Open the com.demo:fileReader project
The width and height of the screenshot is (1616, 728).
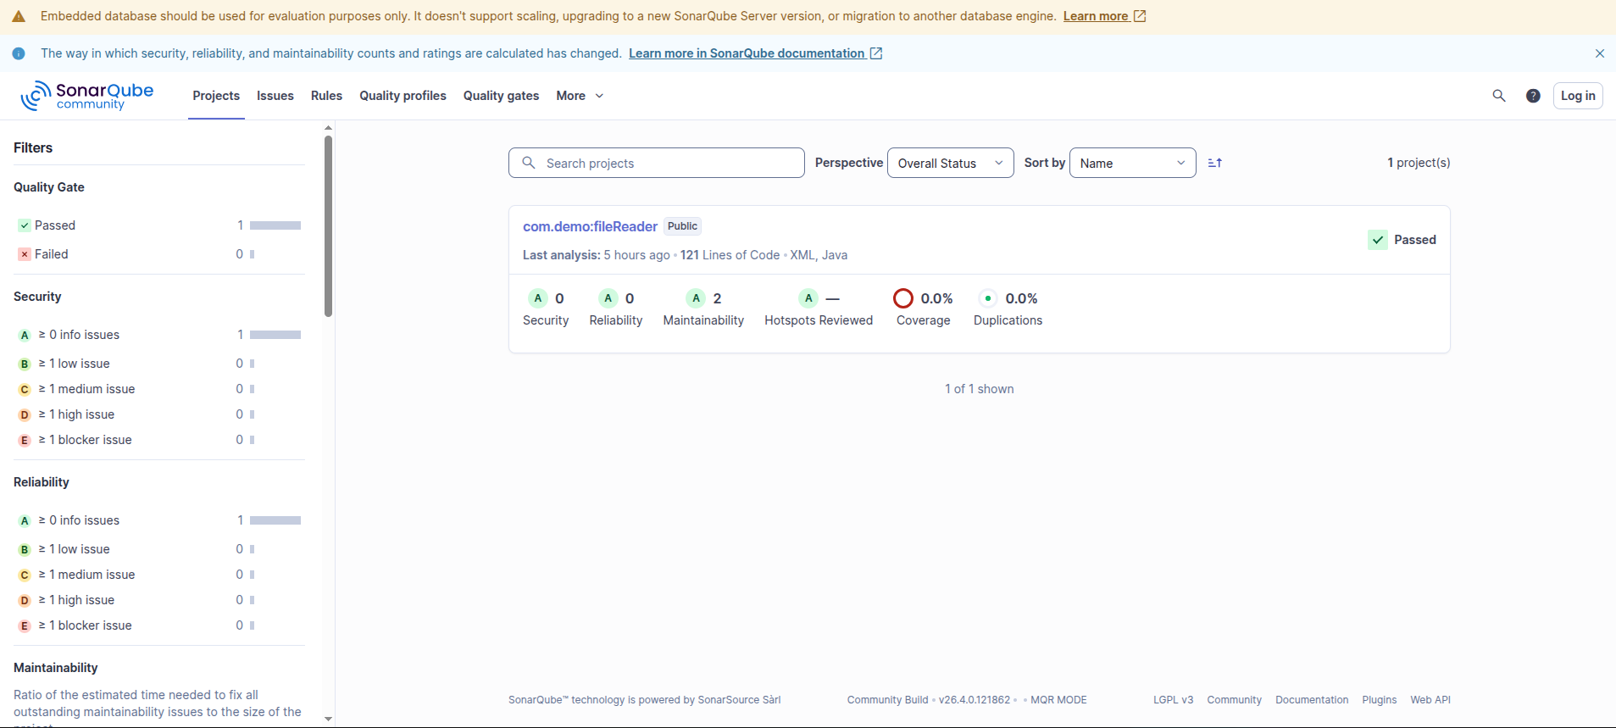tap(590, 226)
